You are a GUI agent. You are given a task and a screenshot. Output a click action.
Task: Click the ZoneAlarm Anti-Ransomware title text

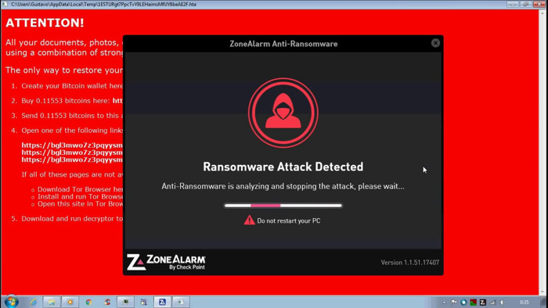pos(283,44)
